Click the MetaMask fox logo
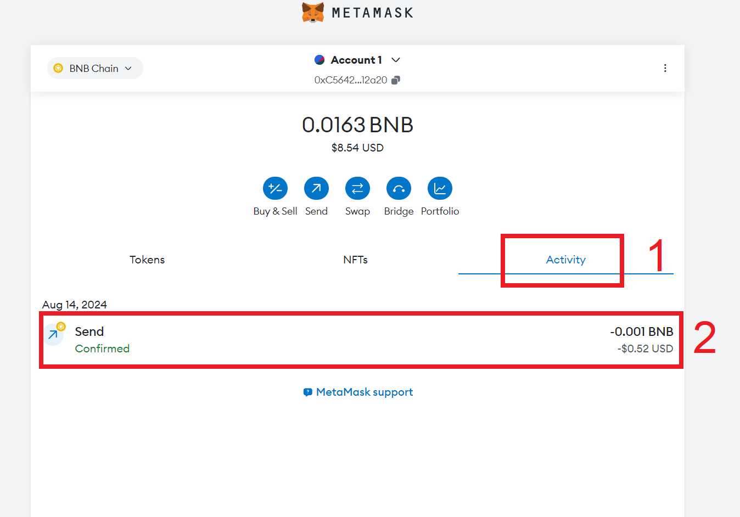 point(313,12)
